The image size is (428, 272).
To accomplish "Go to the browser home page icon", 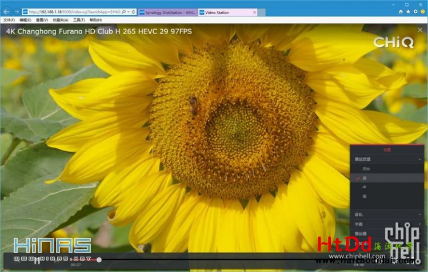I will (401, 12).
